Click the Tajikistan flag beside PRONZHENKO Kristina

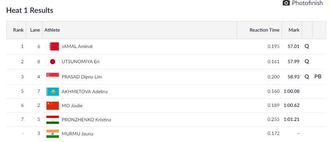[52, 120]
